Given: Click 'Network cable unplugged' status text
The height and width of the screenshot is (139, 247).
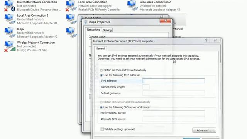Looking at the screenshot, I should (x=95, y=6).
